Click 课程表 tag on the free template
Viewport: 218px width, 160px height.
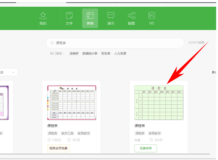point(140,133)
